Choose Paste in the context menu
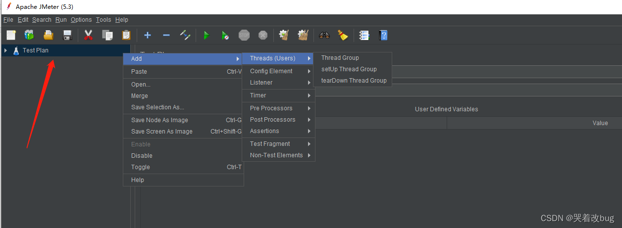 [183, 72]
